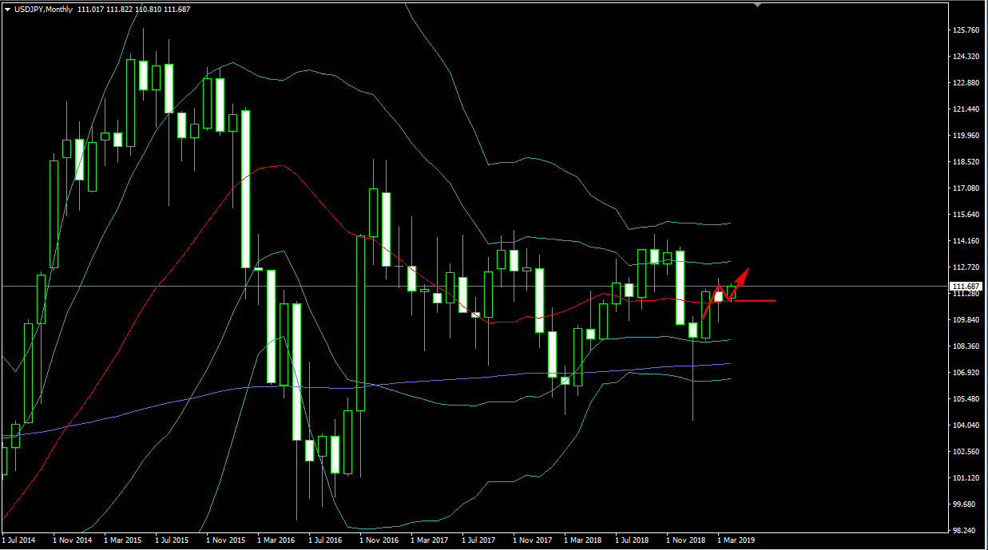Click the 1 Jul 2017 date label
The image size is (988, 550).
tap(480, 540)
